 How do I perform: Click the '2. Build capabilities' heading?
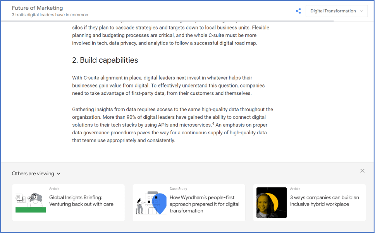pyautogui.click(x=105, y=60)
